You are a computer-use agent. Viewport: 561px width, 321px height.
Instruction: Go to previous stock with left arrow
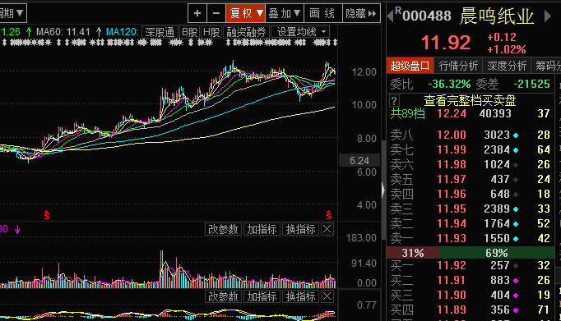(391, 16)
